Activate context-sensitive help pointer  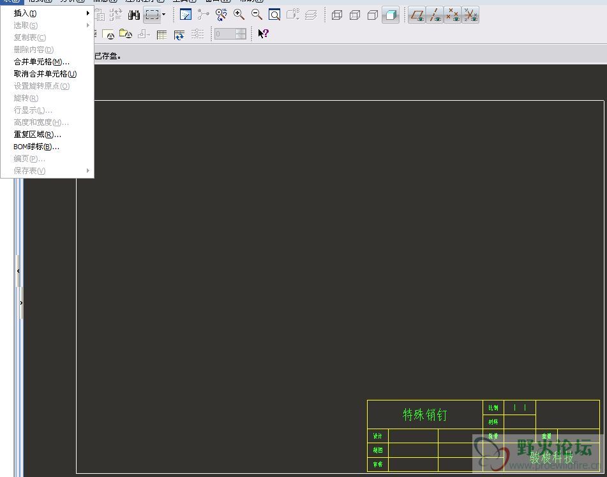pos(263,34)
